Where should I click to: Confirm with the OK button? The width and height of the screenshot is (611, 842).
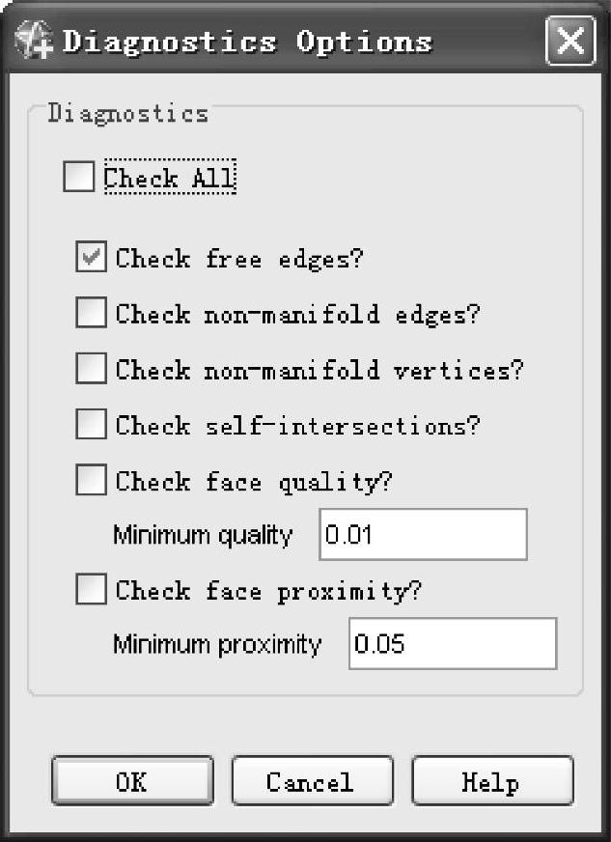[x=132, y=781]
